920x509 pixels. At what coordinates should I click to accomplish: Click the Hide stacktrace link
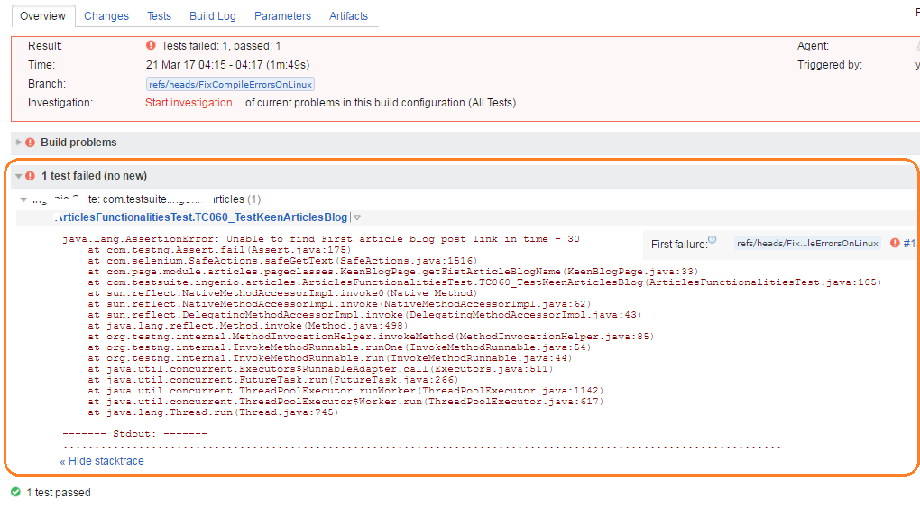102,461
